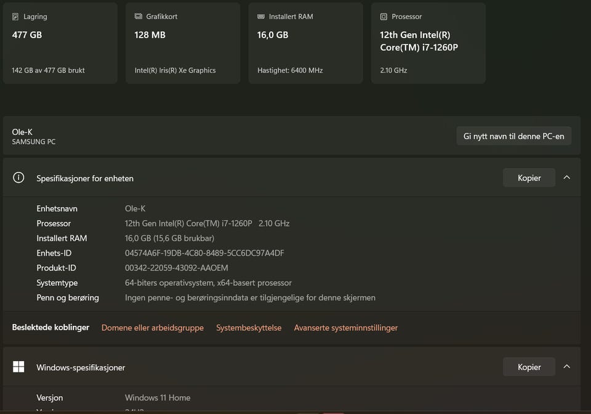Click the info icon beside Spesifikasjoner for enheten
The image size is (591, 414).
(18, 177)
